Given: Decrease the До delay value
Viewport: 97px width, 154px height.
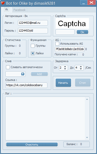Looking at the screenshot, I should coord(81,69).
